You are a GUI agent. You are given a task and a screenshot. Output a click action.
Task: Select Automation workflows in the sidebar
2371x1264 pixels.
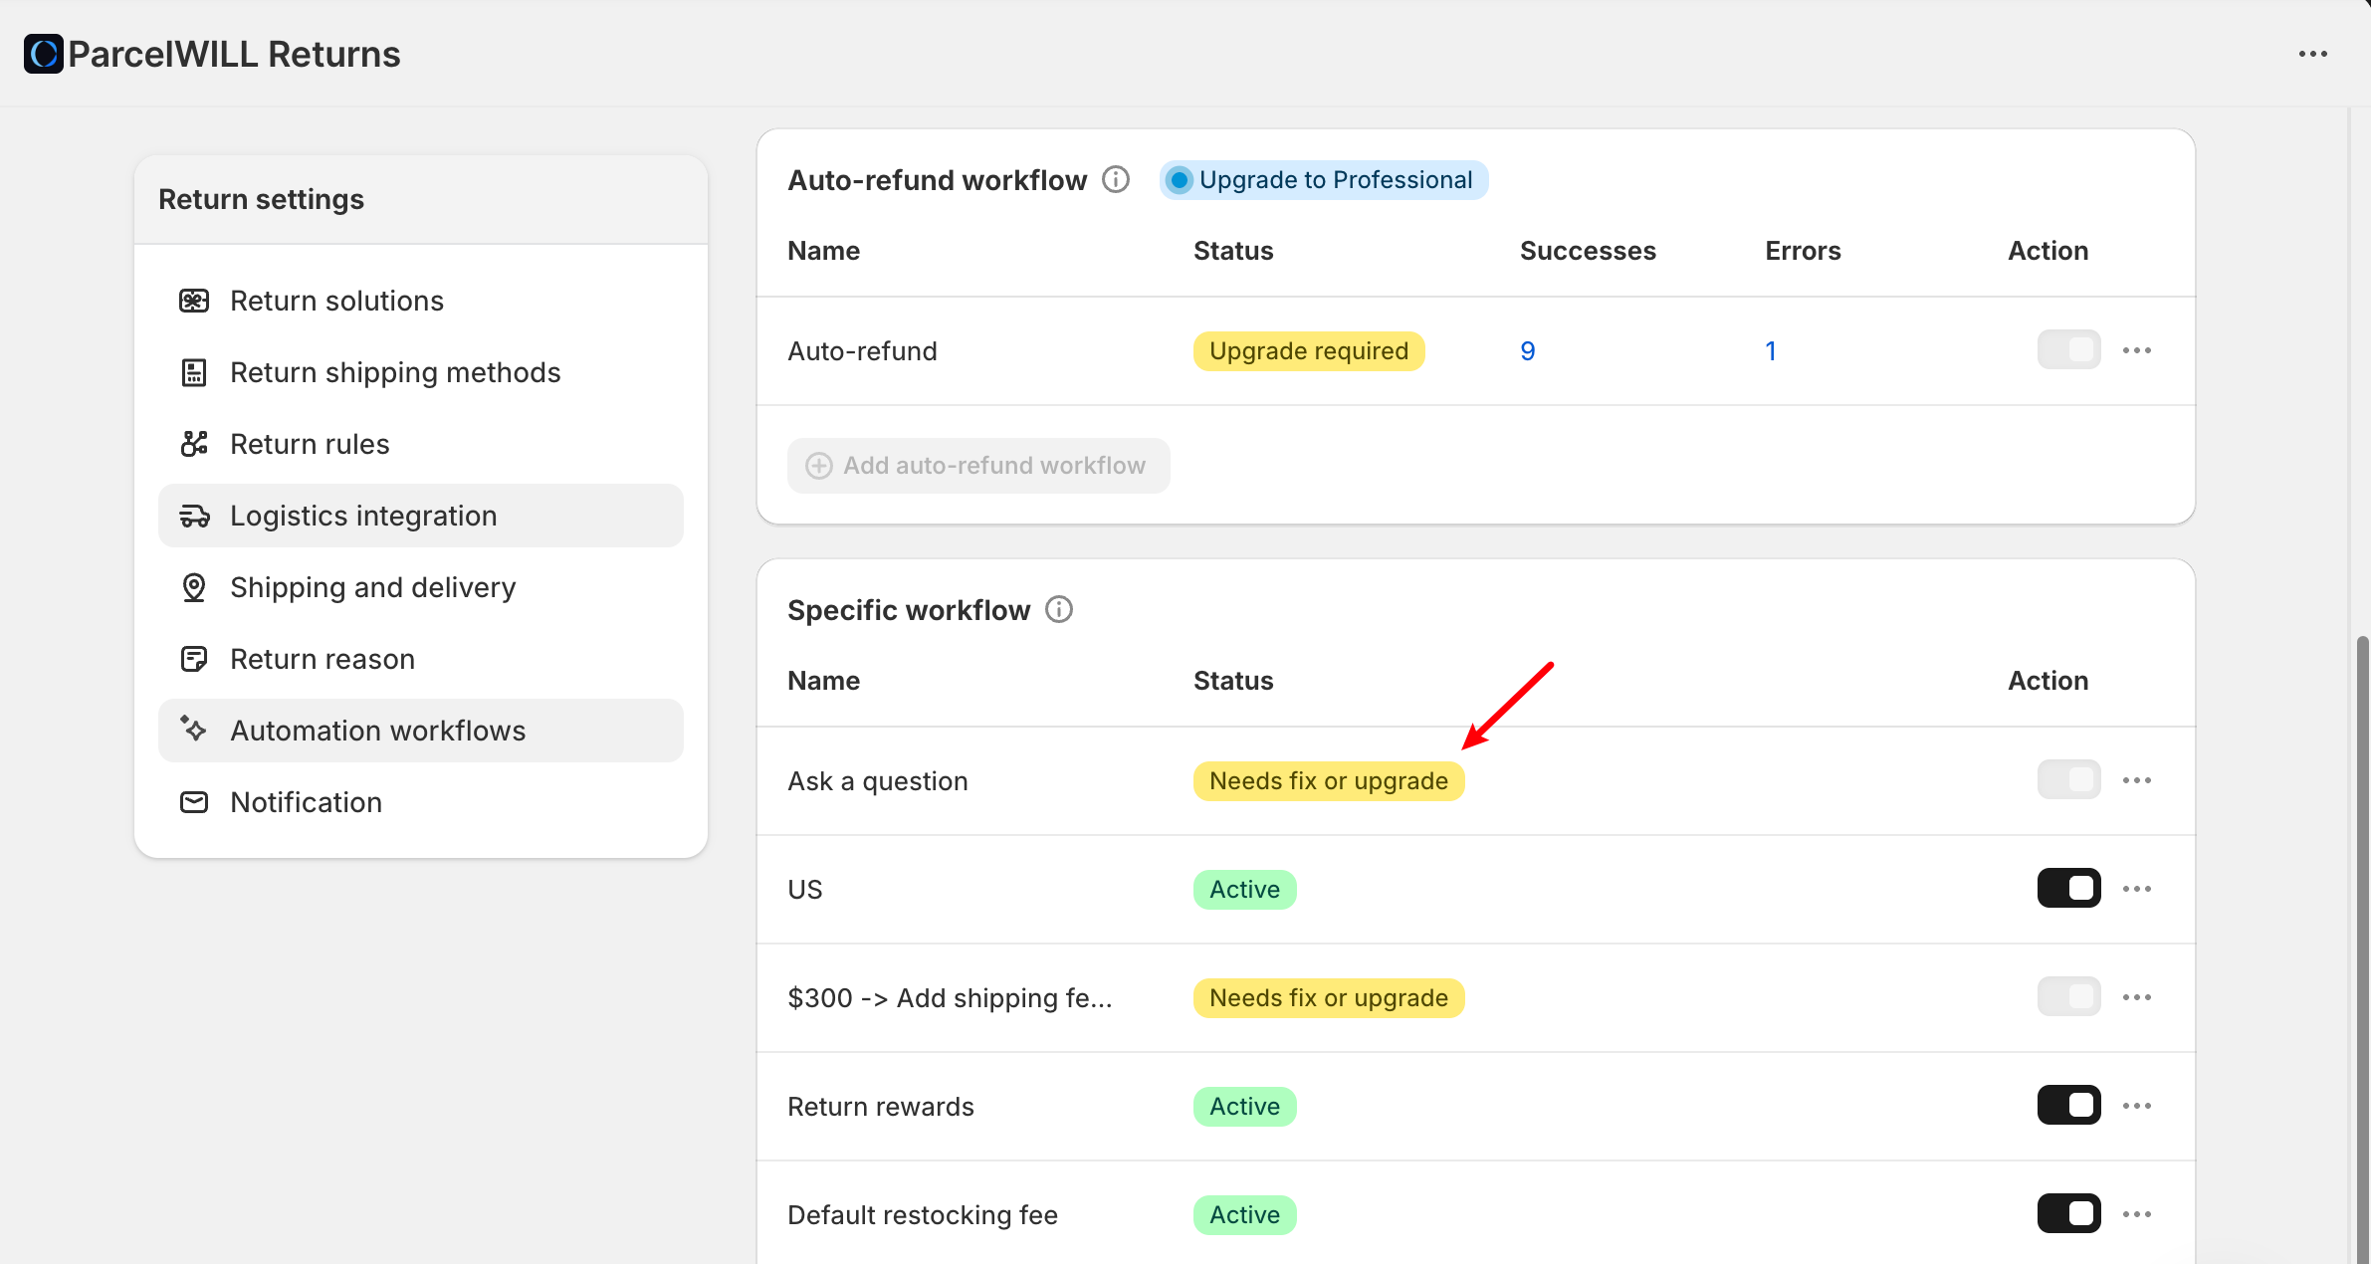377,731
